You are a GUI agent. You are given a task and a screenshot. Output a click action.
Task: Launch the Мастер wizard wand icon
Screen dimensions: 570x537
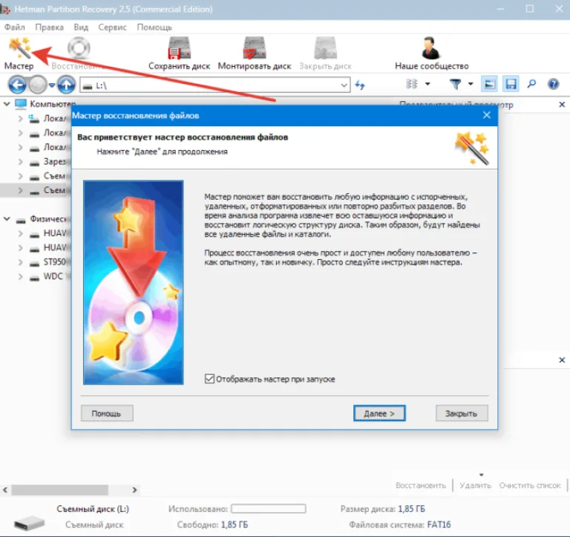click(x=19, y=48)
